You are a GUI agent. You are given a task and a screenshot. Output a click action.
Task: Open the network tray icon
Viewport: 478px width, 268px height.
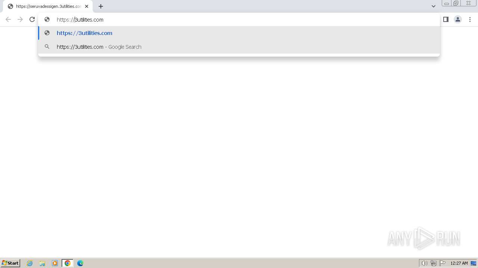point(434,263)
